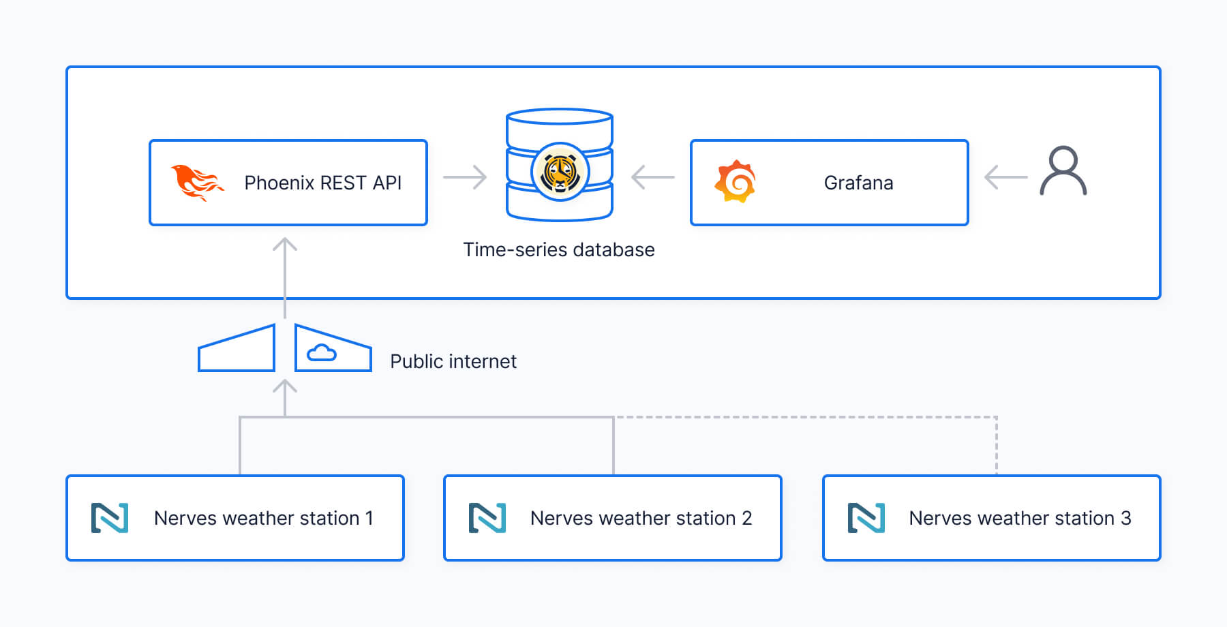Select the Nerves weather station 3 label
This screenshot has height=627, width=1227.
1020,518
